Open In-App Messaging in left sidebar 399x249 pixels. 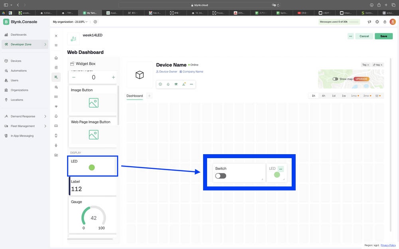pos(22,136)
